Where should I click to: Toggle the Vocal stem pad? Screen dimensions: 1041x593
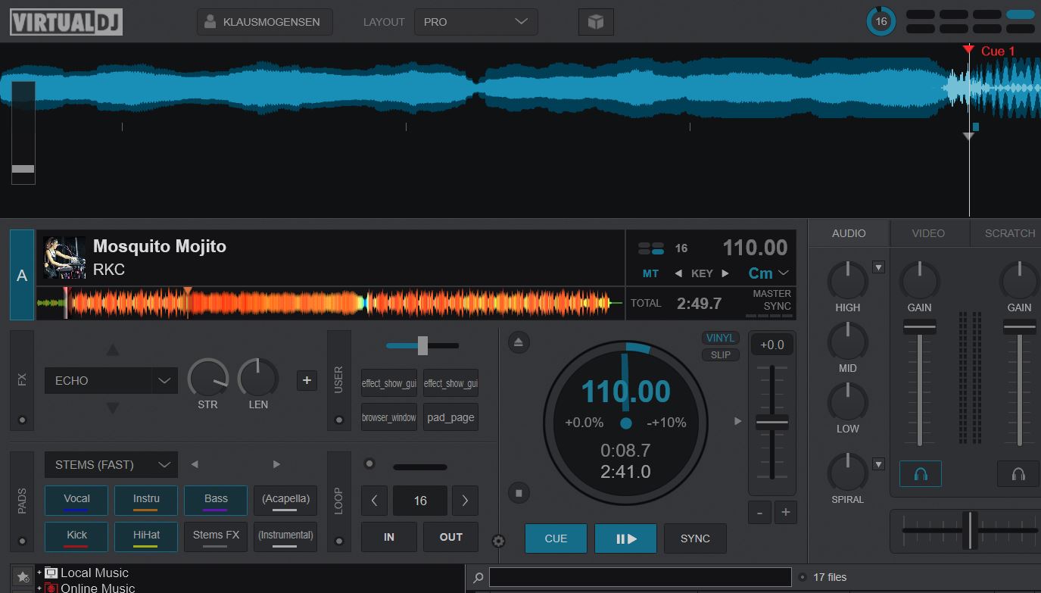tap(76, 500)
